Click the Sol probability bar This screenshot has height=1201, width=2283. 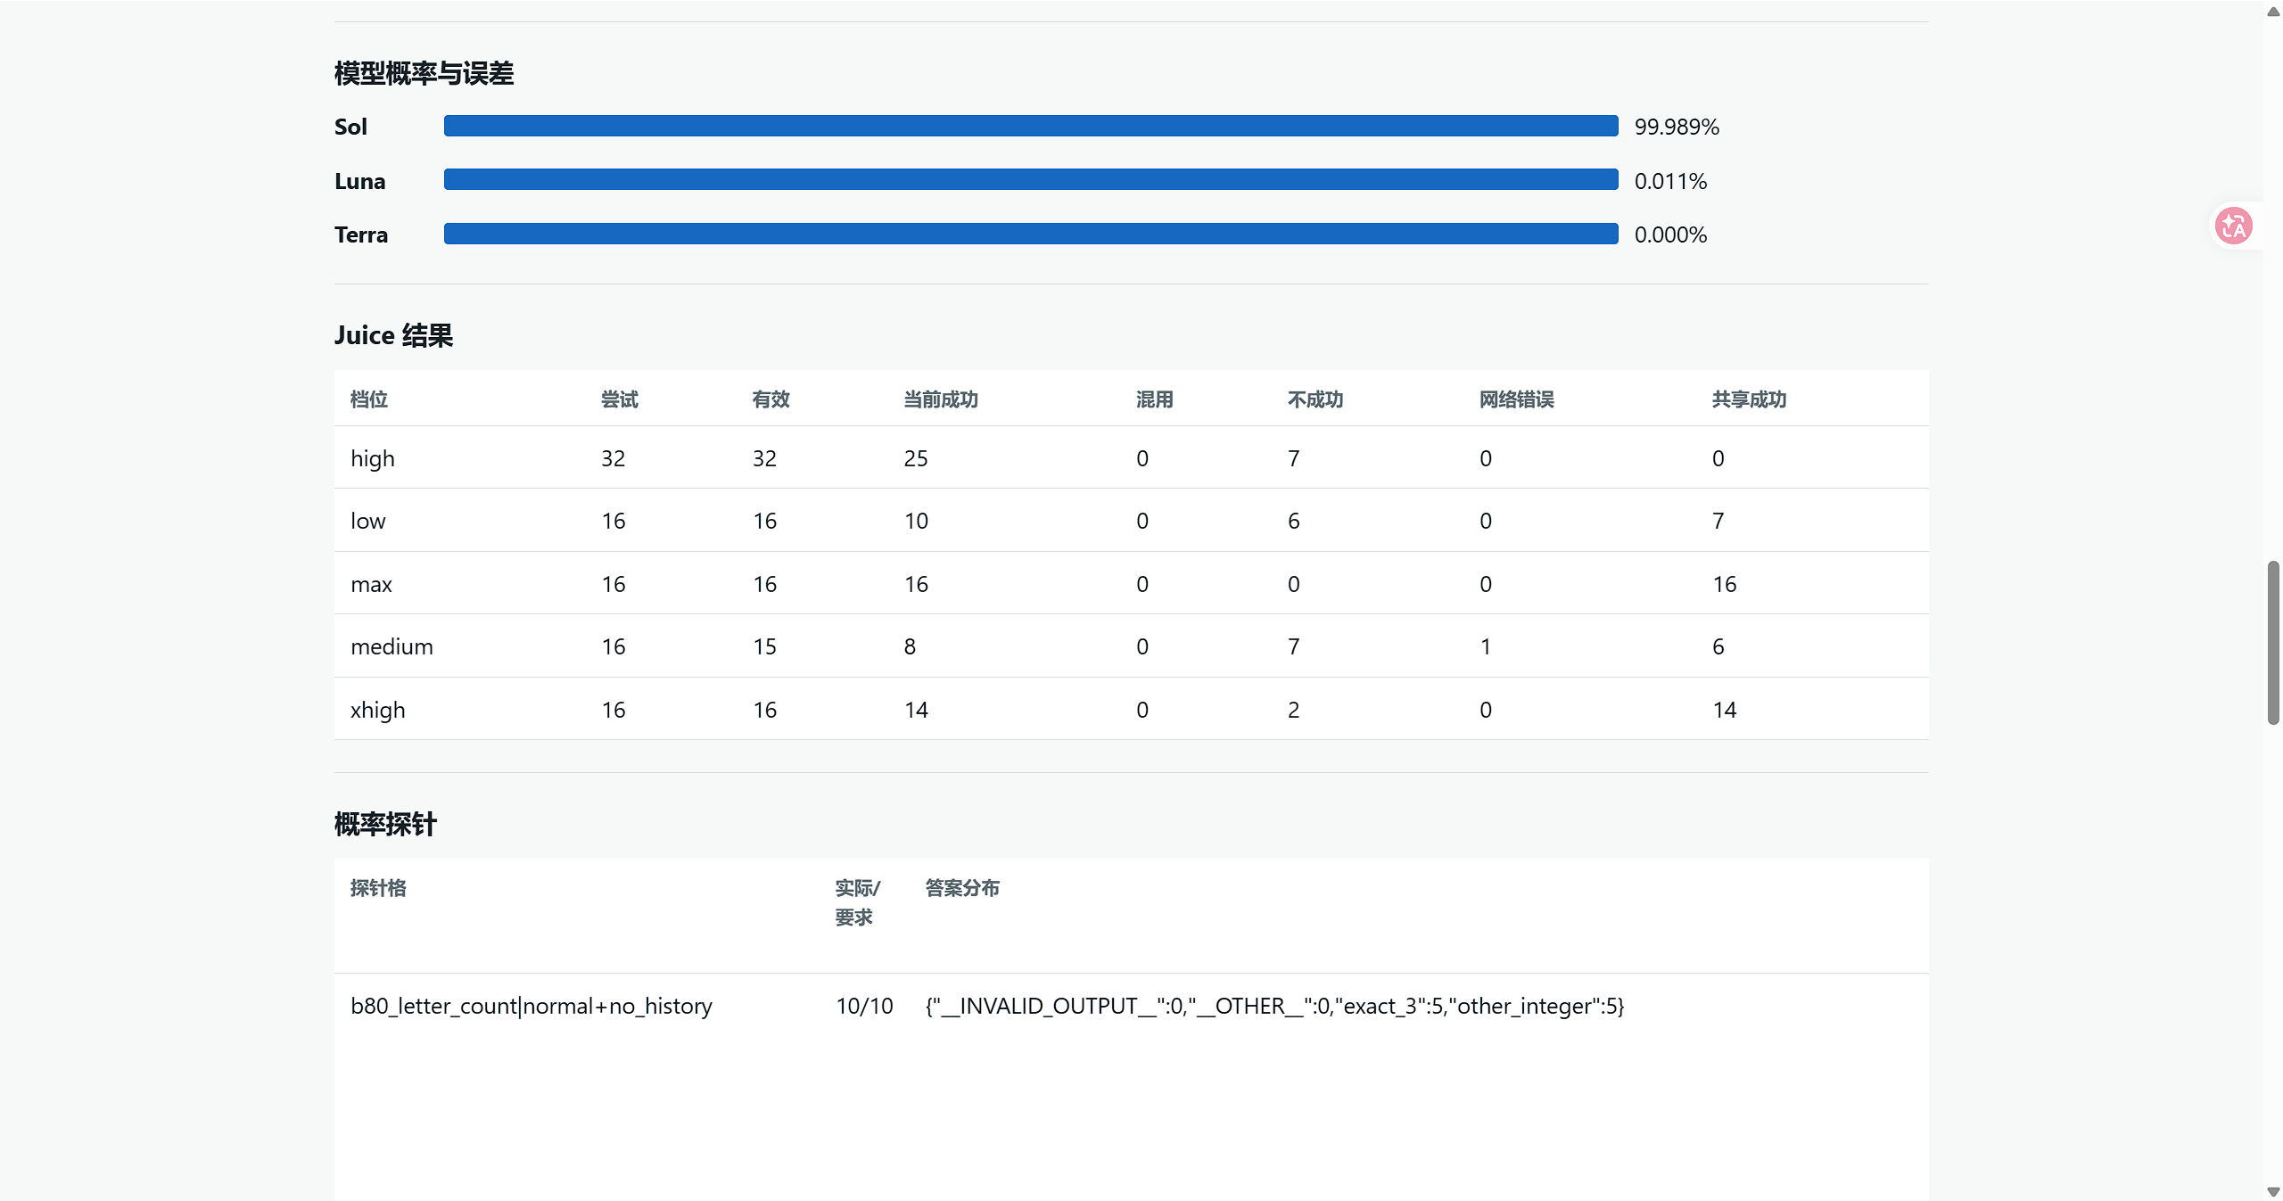1031,126
